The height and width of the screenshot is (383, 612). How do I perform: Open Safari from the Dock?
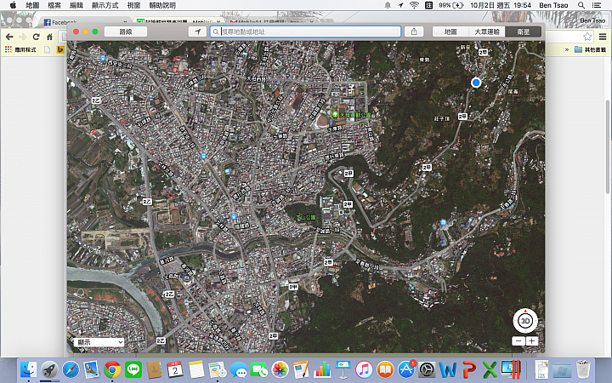click(x=71, y=369)
